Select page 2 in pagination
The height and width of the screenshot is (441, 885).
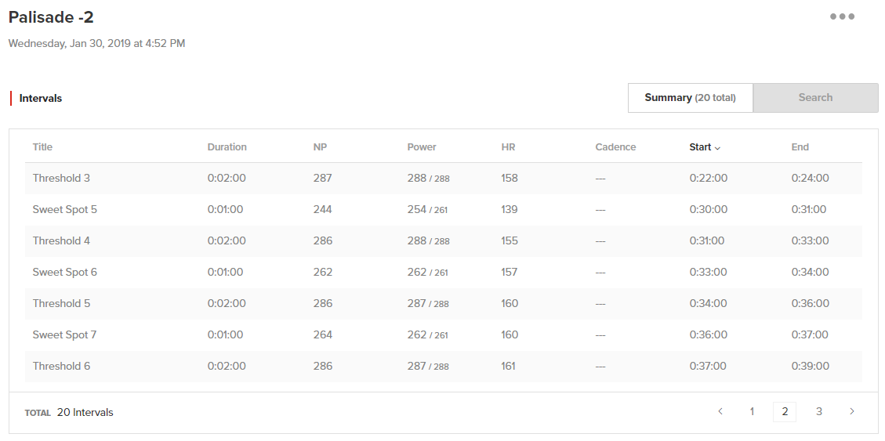click(785, 411)
